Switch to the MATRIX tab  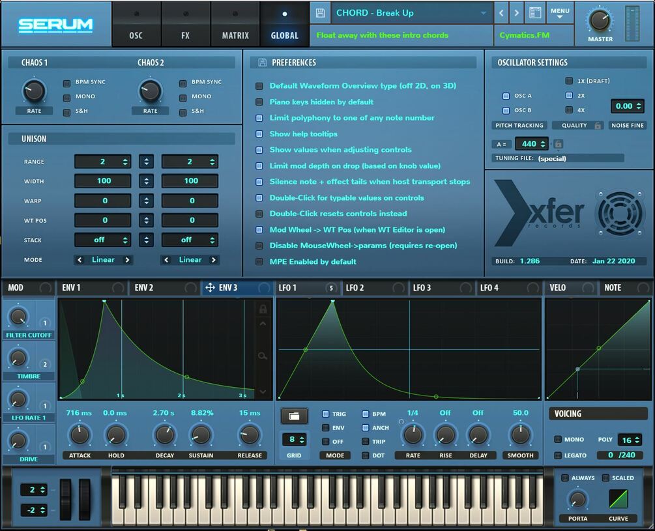235,24
